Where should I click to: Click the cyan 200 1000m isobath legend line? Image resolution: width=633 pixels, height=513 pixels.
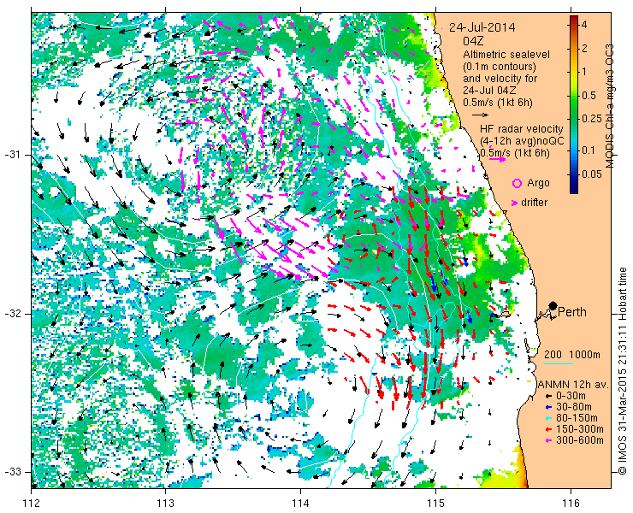click(x=559, y=364)
